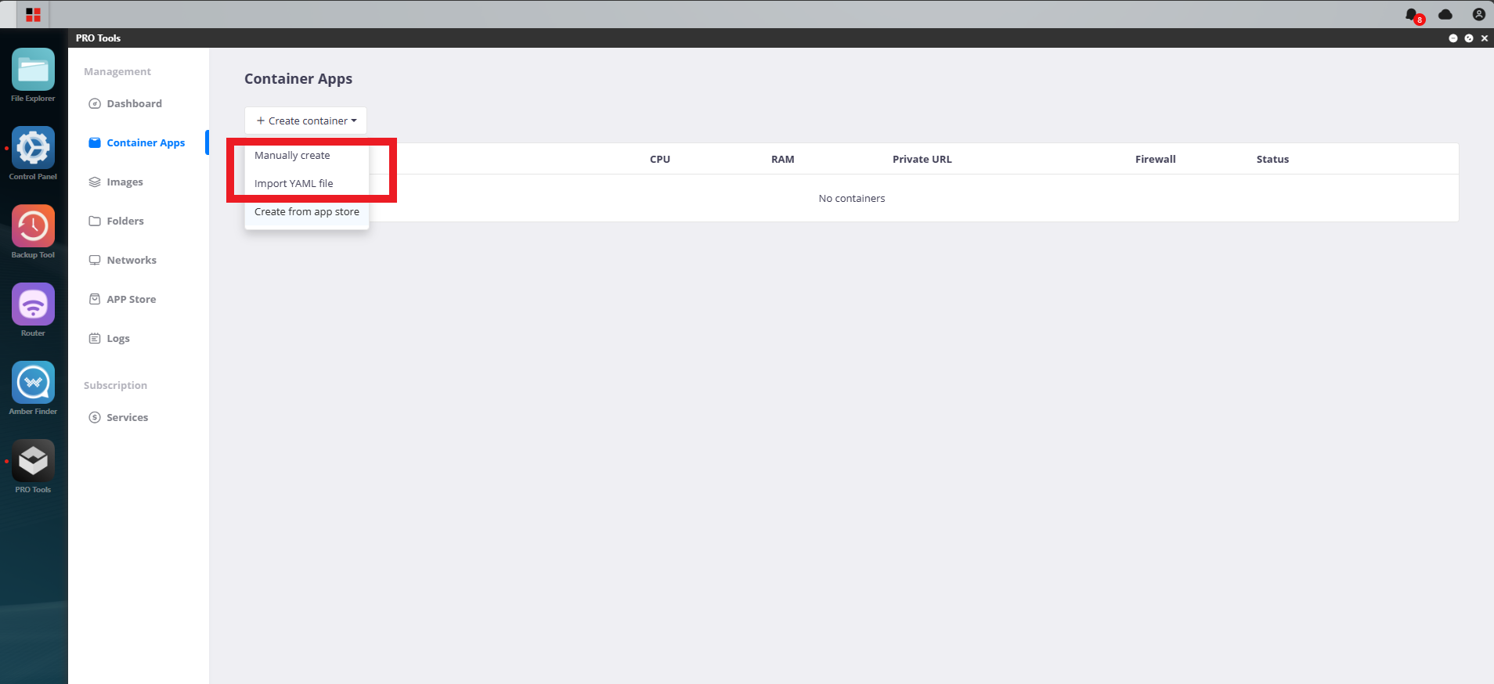Minimize the PRO Tools window
Image resolution: width=1494 pixels, height=684 pixels.
click(1453, 38)
